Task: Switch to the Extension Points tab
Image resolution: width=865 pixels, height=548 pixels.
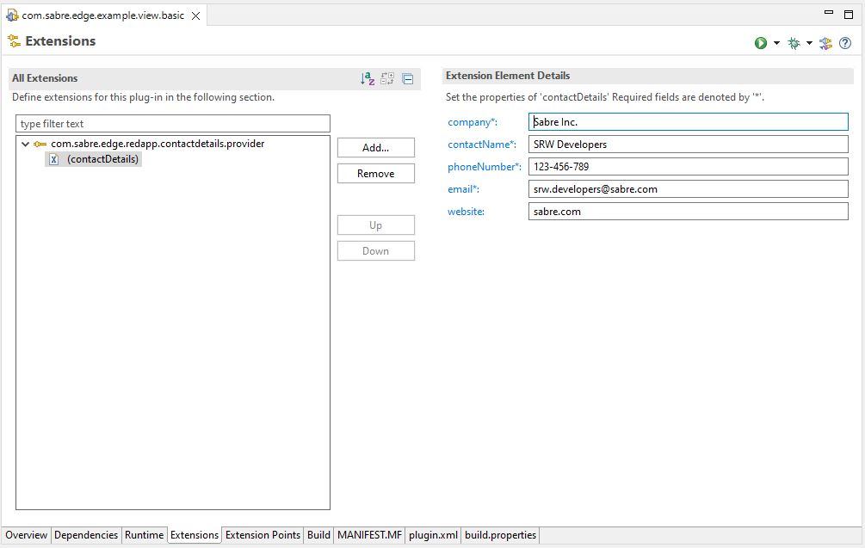Action: click(263, 535)
